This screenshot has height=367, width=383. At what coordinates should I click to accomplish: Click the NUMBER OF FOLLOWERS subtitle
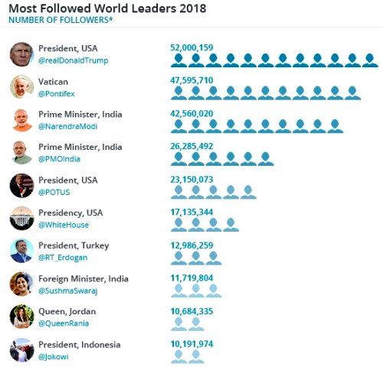click(x=61, y=20)
